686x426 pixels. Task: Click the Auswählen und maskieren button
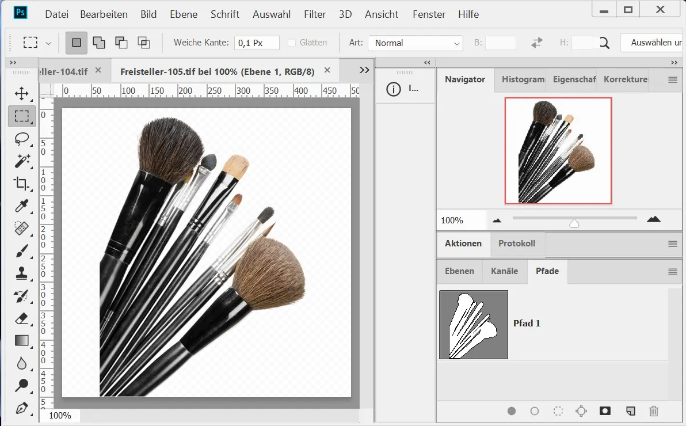[653, 43]
